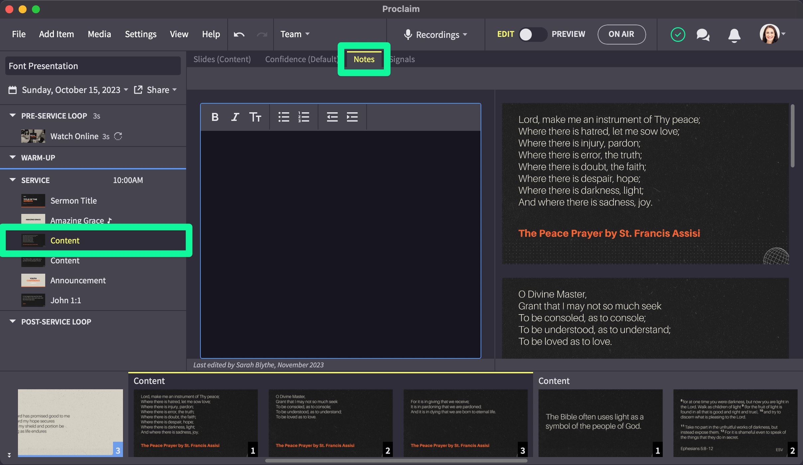Insert a bulleted list
The image size is (803, 465).
284,117
